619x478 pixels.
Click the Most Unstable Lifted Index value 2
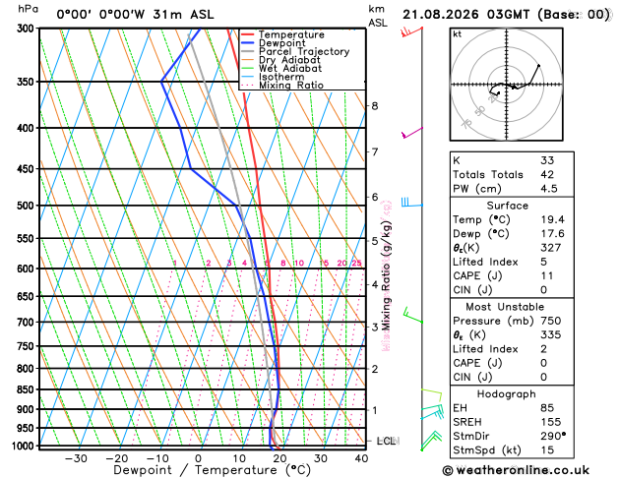tap(544, 349)
